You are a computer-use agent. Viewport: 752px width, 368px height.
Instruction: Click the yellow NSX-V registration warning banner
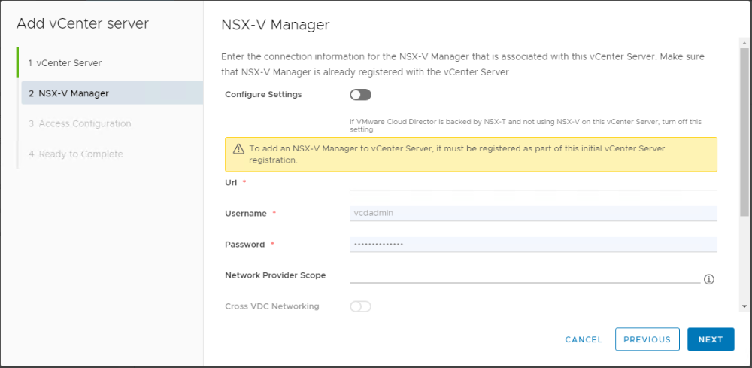click(471, 154)
